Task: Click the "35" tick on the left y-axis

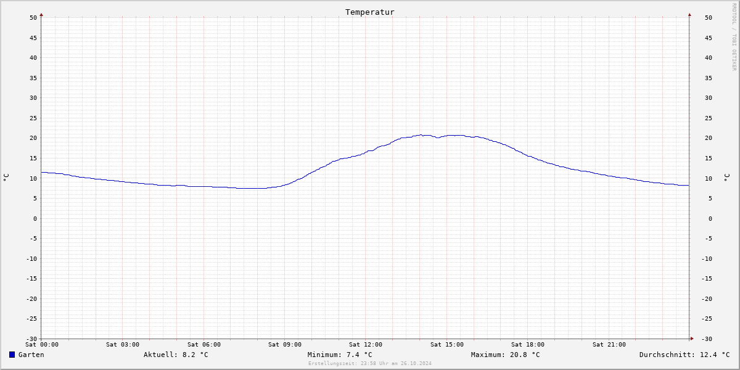Action: point(33,78)
